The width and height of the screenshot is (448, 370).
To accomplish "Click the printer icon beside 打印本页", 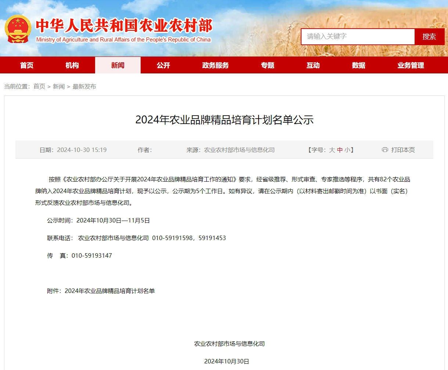I will [x=385, y=150].
